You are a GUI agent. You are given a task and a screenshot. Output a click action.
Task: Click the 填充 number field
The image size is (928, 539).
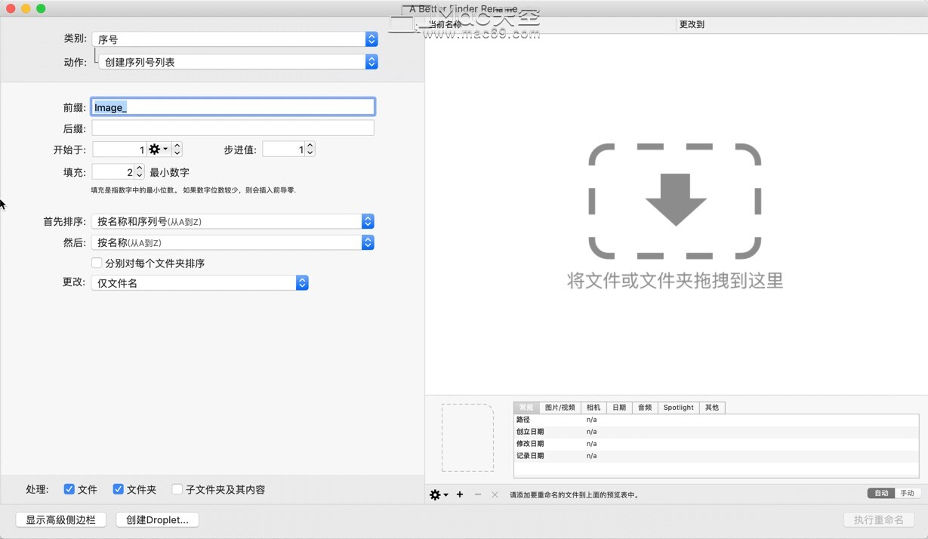click(113, 172)
